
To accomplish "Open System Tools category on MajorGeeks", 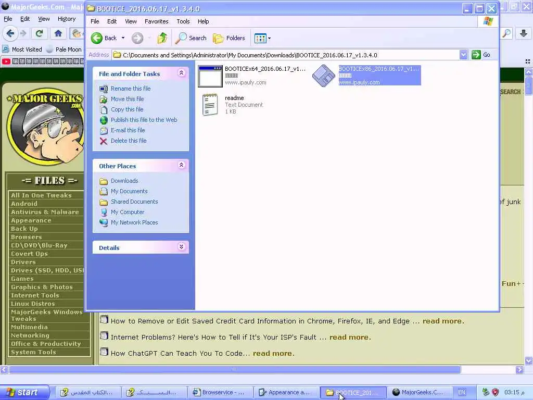I will (x=33, y=353).
